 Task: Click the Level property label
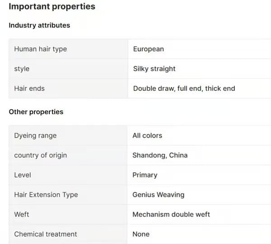[23, 175]
